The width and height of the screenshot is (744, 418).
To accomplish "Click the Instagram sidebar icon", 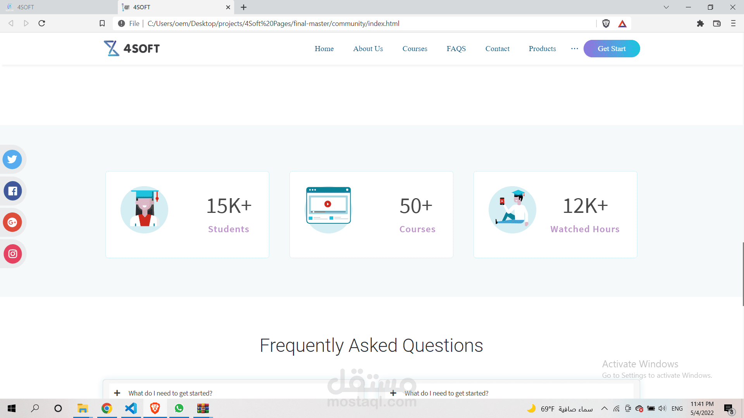I will point(12,254).
